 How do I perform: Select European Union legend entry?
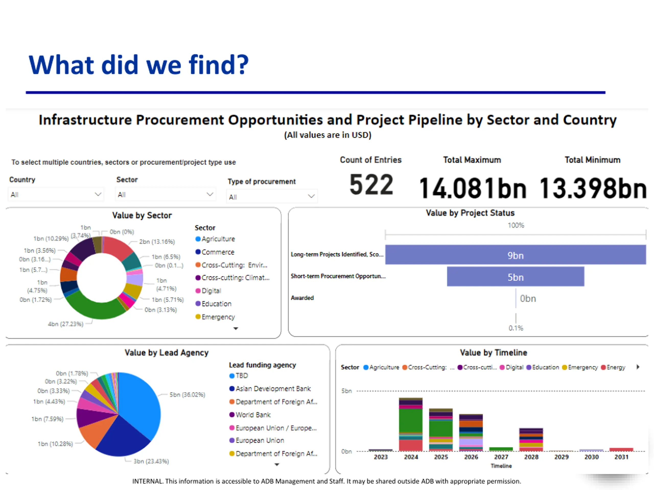point(260,440)
